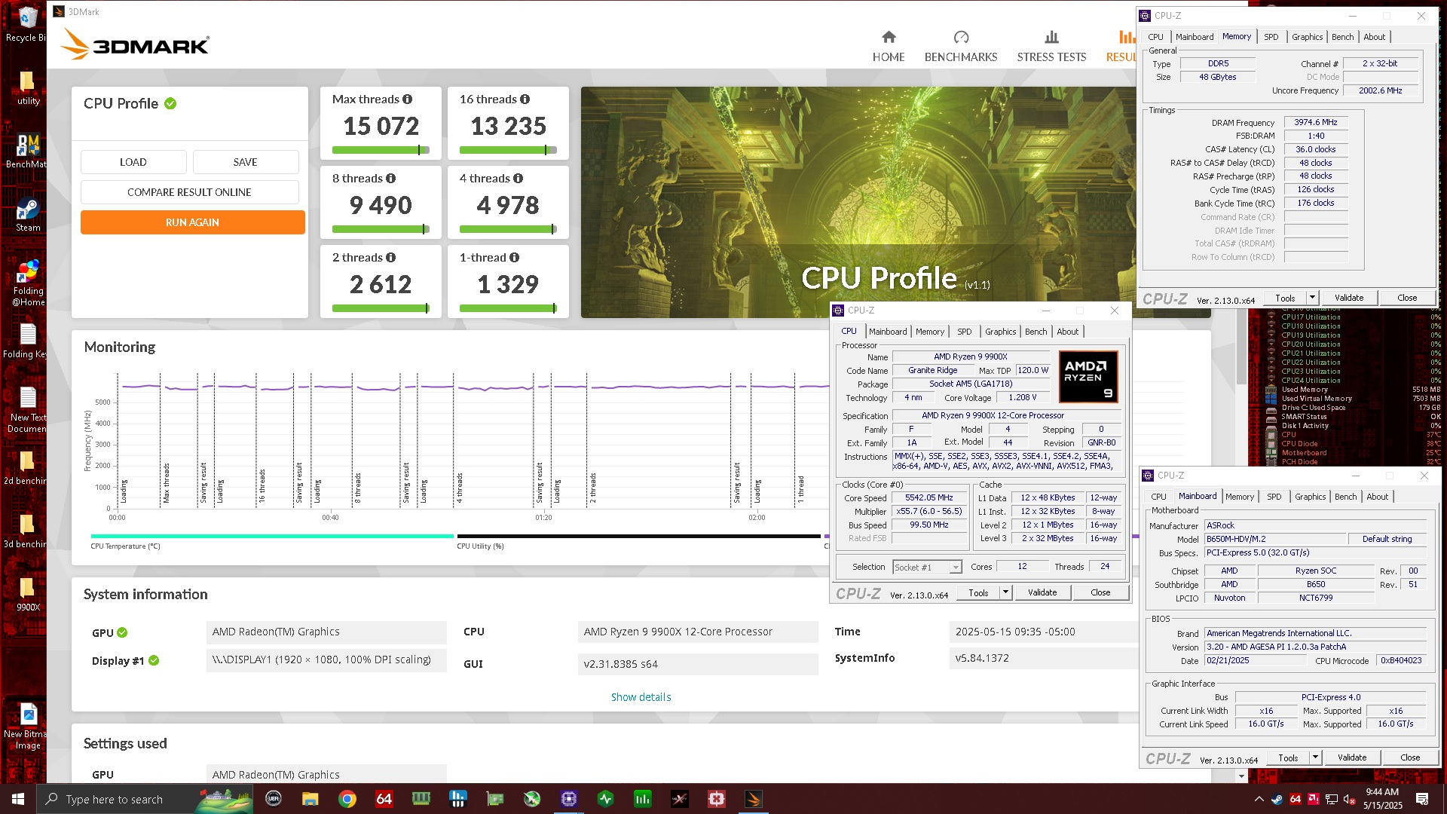Open the BenchMate desktop shortcut

coord(28,151)
